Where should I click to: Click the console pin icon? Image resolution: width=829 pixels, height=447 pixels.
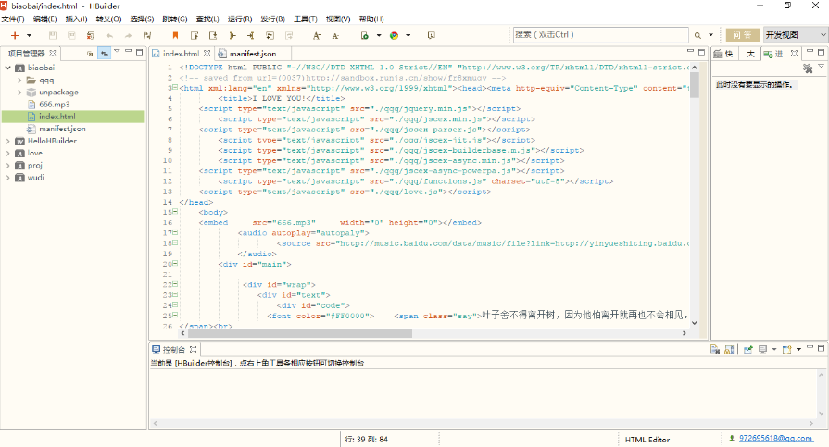(748, 349)
